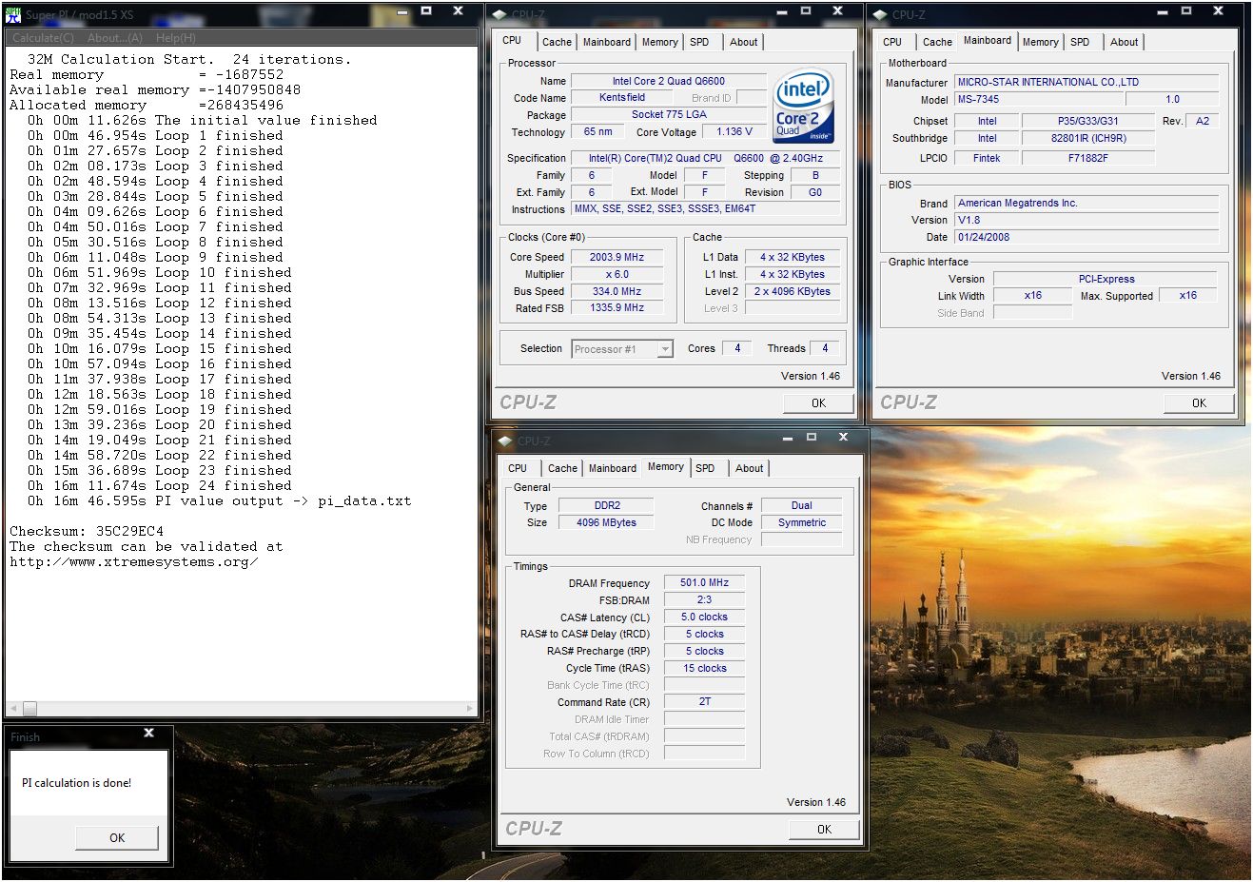Click the Super PI title bar app icon
This screenshot has width=1253, height=882.
click(x=13, y=14)
